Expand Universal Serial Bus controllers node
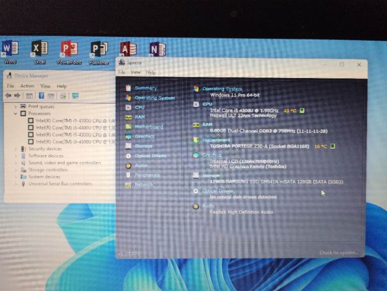 click(16, 184)
